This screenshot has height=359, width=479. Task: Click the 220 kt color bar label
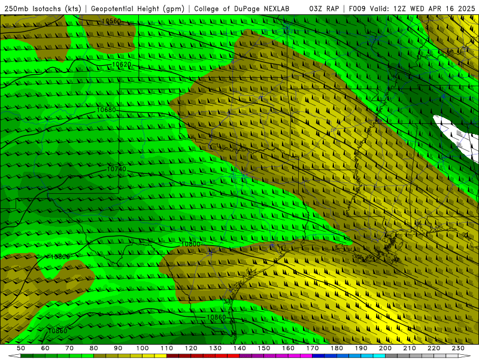coord(433,348)
